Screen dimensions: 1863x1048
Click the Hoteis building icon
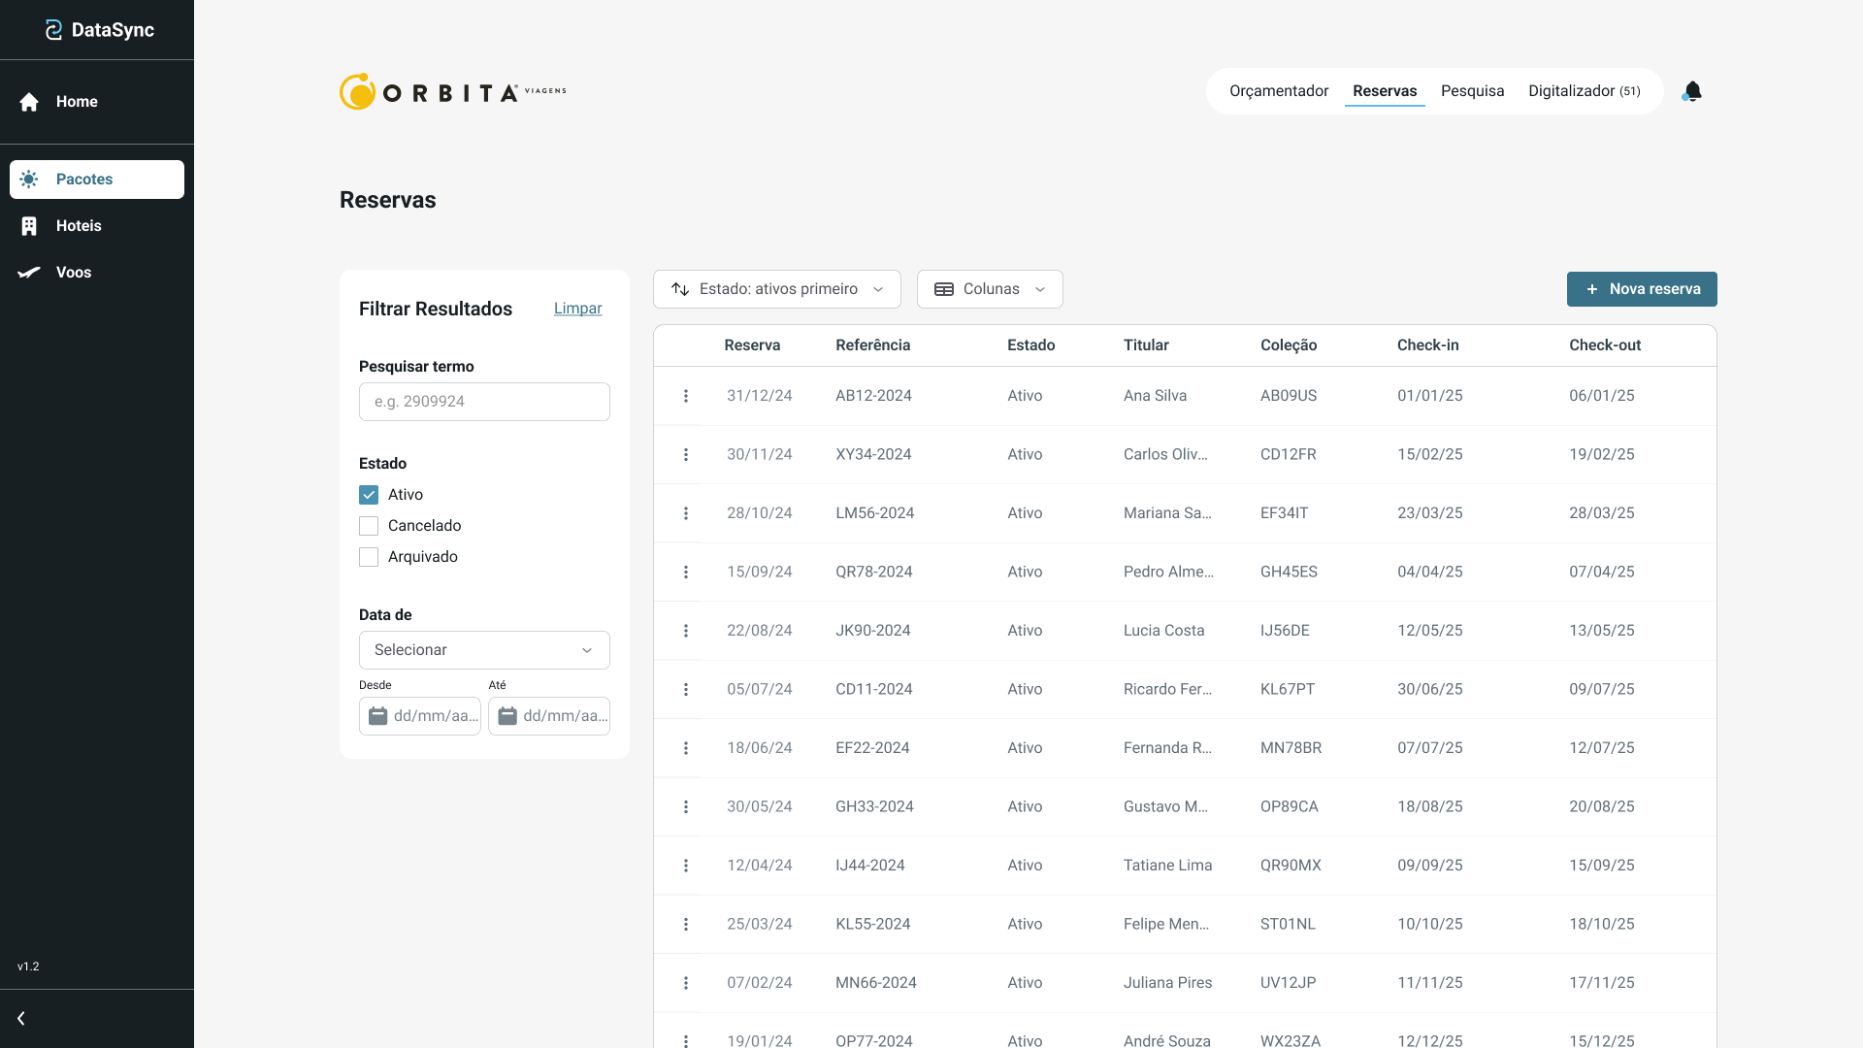tap(29, 226)
